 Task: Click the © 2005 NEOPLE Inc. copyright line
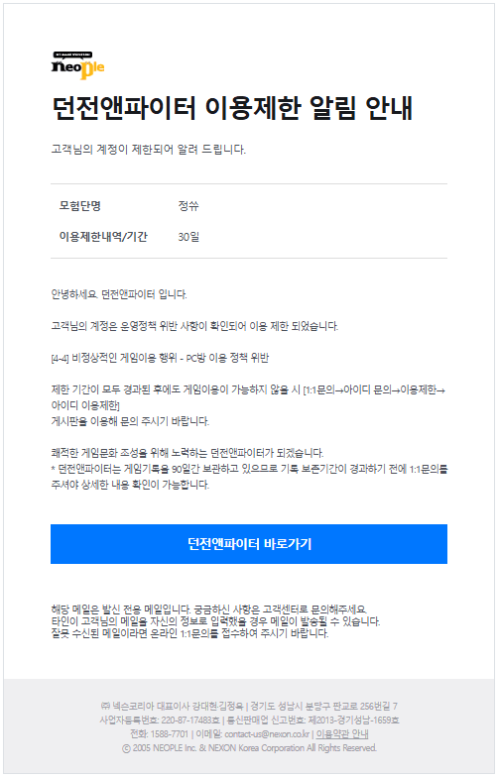(x=249, y=748)
